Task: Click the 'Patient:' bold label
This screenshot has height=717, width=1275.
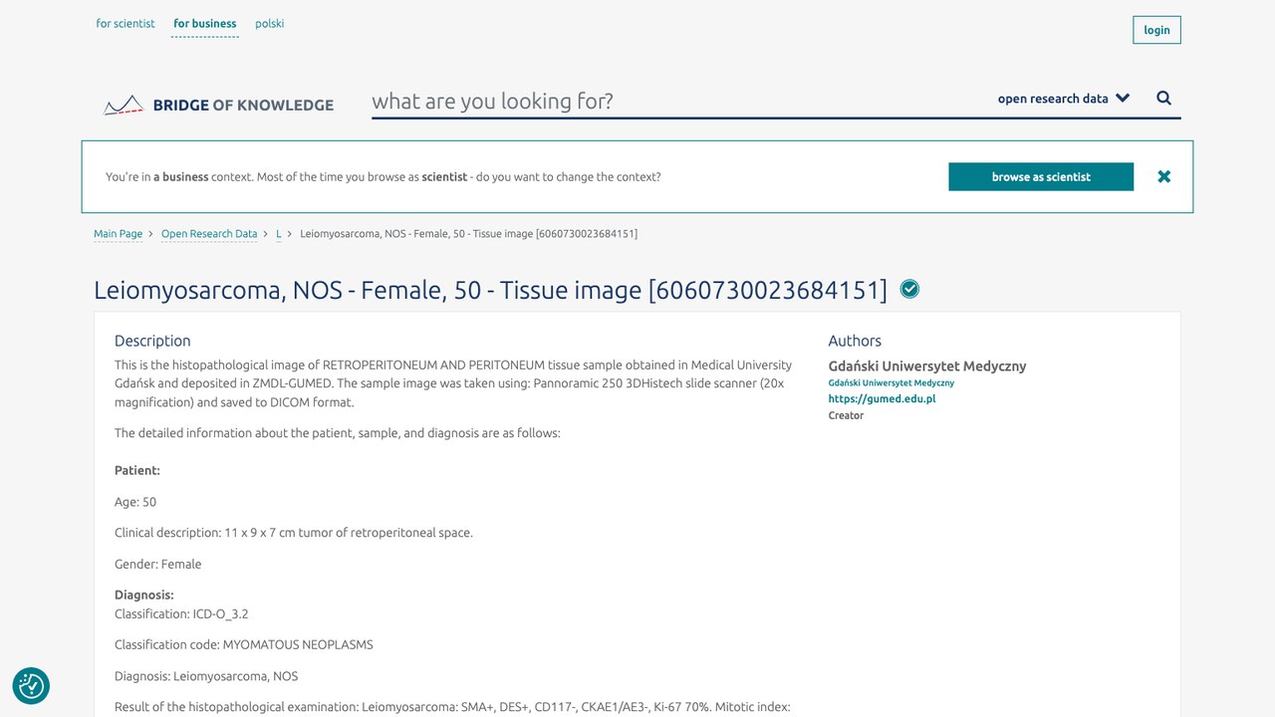Action: (137, 470)
